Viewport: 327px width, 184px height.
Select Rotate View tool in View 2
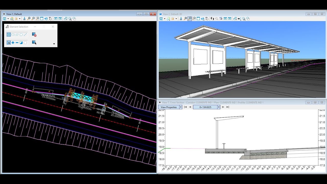point(203,19)
